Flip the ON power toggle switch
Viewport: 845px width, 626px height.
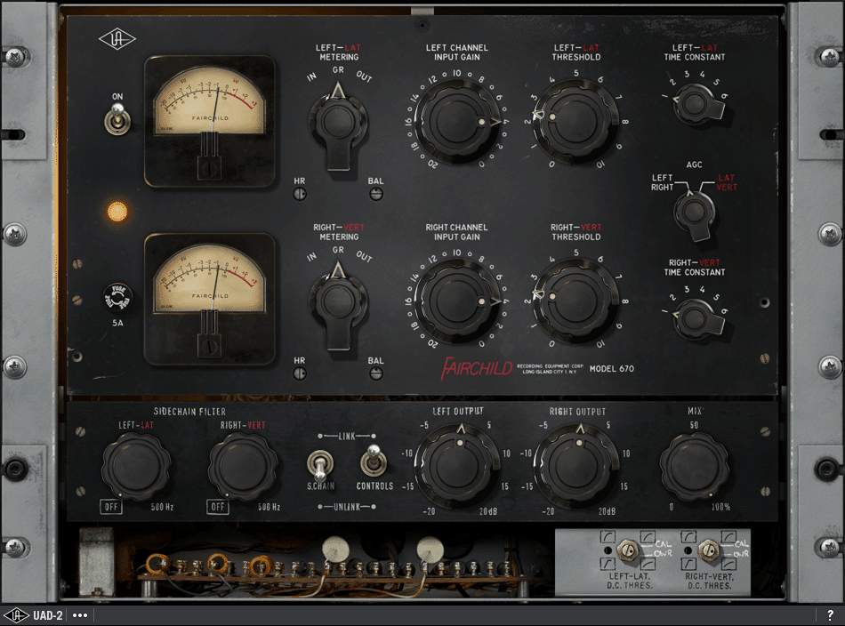[117, 119]
